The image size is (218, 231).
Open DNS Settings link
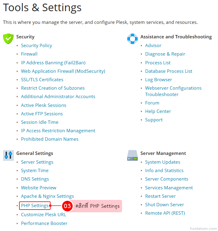point(35,179)
